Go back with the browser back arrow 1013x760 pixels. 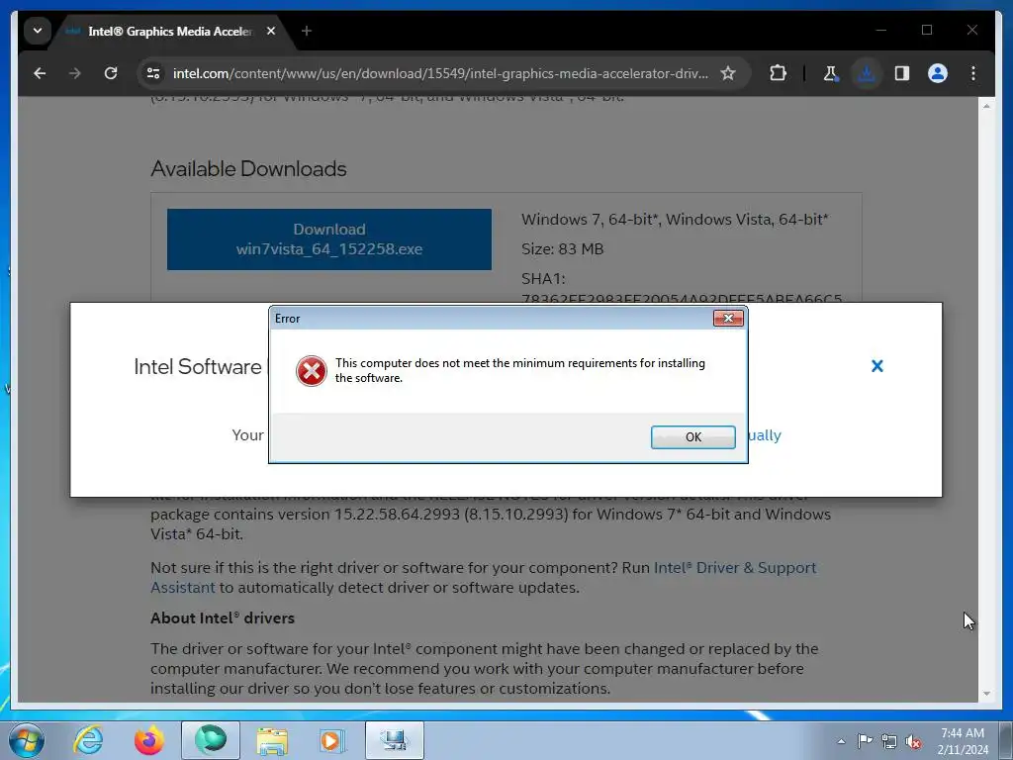tap(40, 73)
